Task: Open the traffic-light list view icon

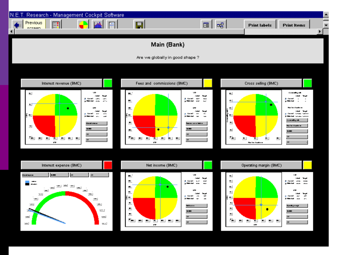Action: coord(56,25)
